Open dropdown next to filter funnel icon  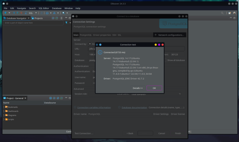tap(70, 23)
